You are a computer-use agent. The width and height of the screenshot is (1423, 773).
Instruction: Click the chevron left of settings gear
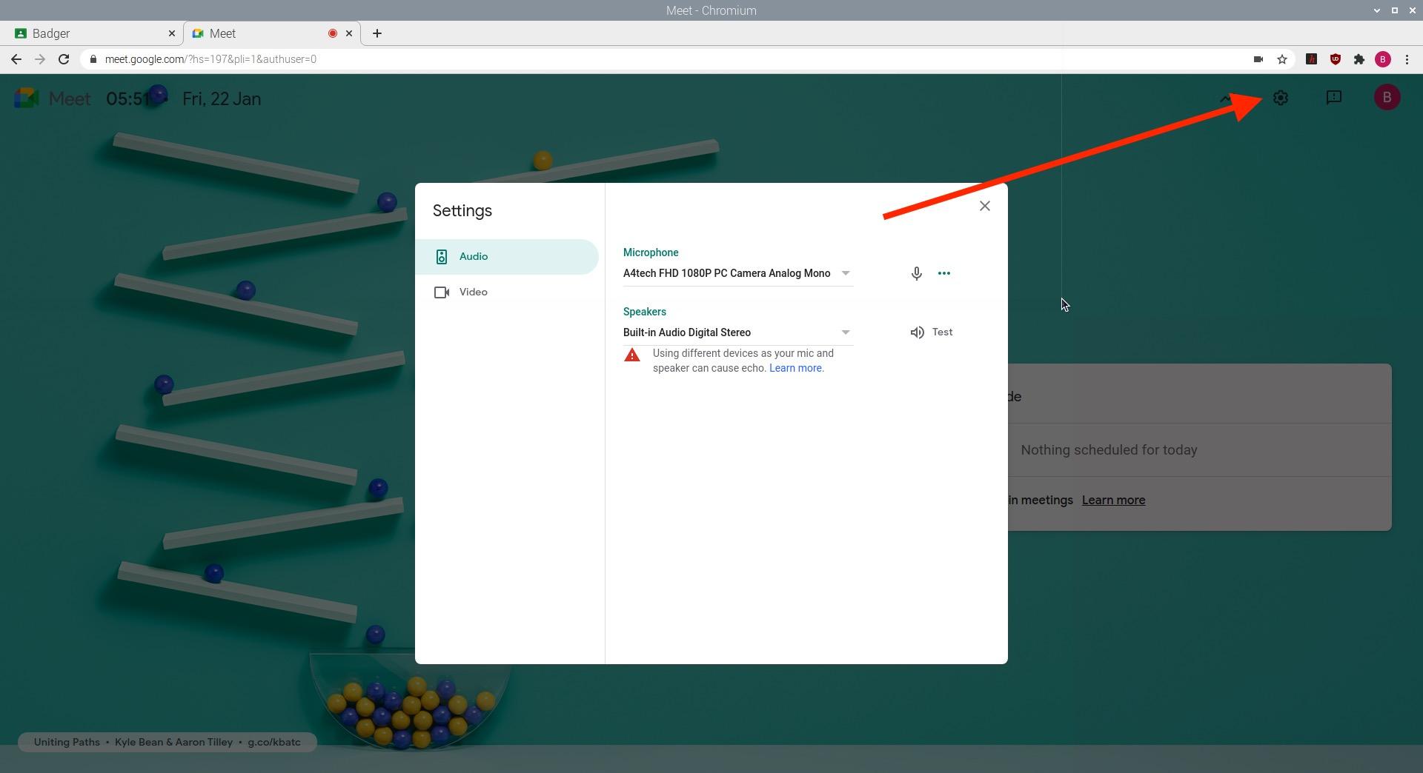1226,98
